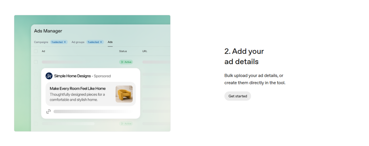Click the Ad column header
Viewport: 369px width, 146px height.
43,51
